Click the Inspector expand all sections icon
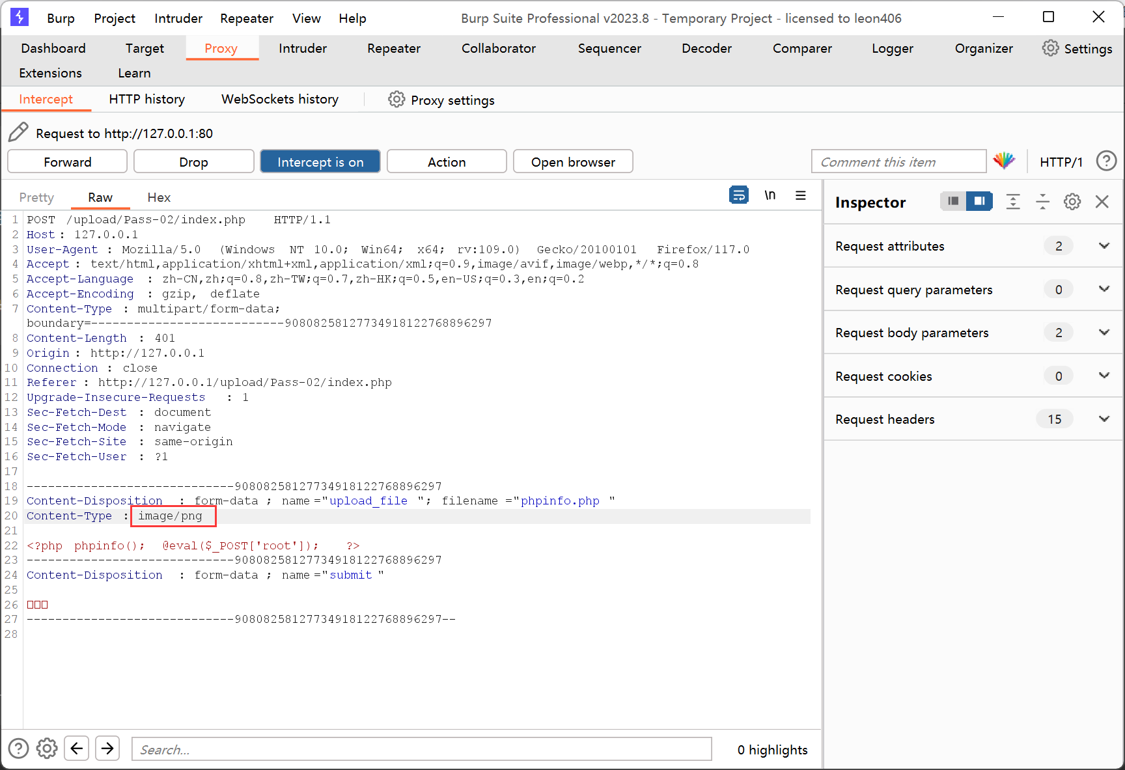The width and height of the screenshot is (1125, 770). pos(1013,202)
